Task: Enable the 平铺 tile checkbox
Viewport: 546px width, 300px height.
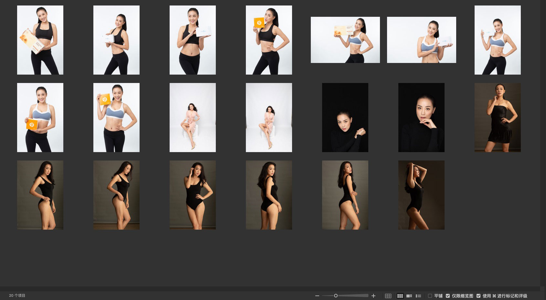Action: pos(430,296)
